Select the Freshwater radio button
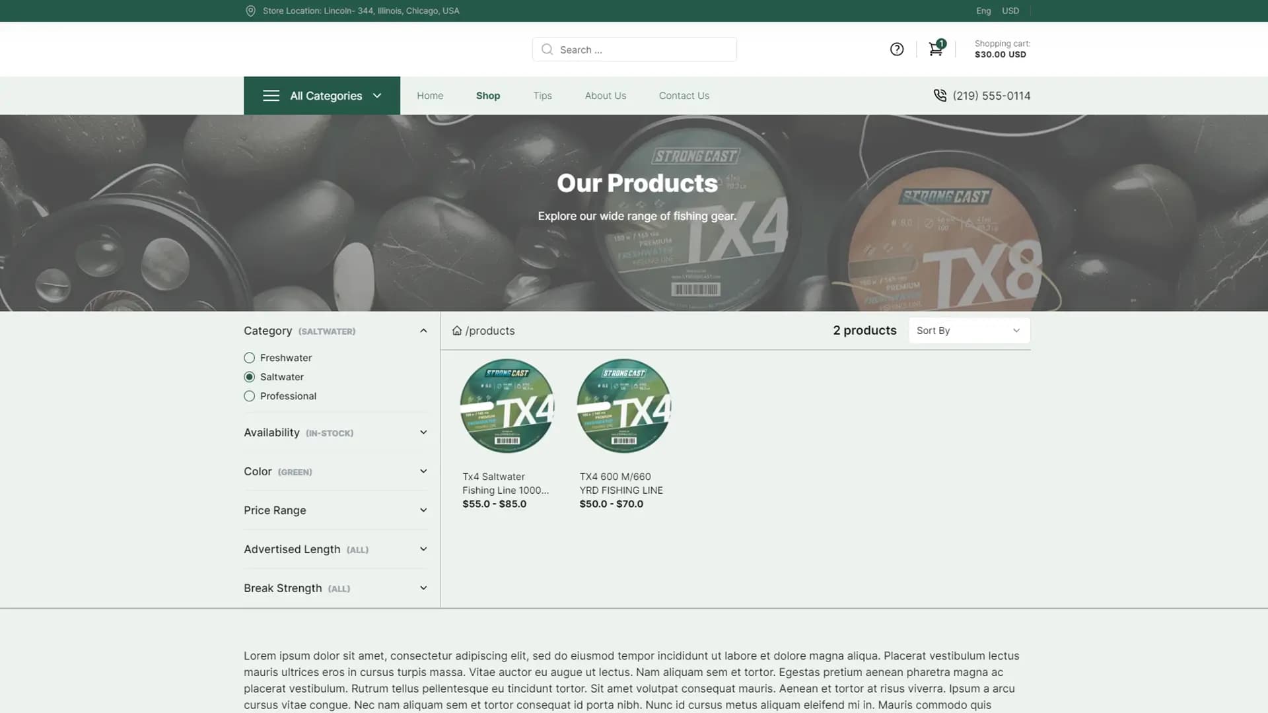This screenshot has height=713, width=1268. coord(248,358)
